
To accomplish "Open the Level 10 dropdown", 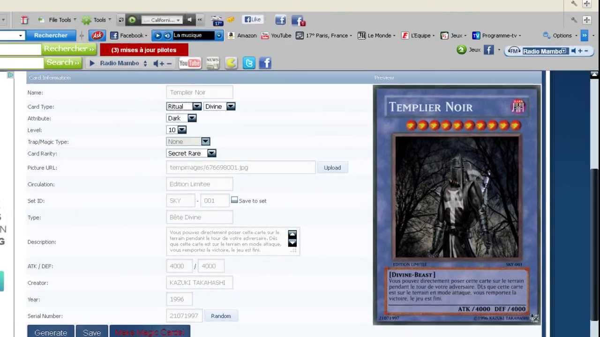I will click(176, 130).
